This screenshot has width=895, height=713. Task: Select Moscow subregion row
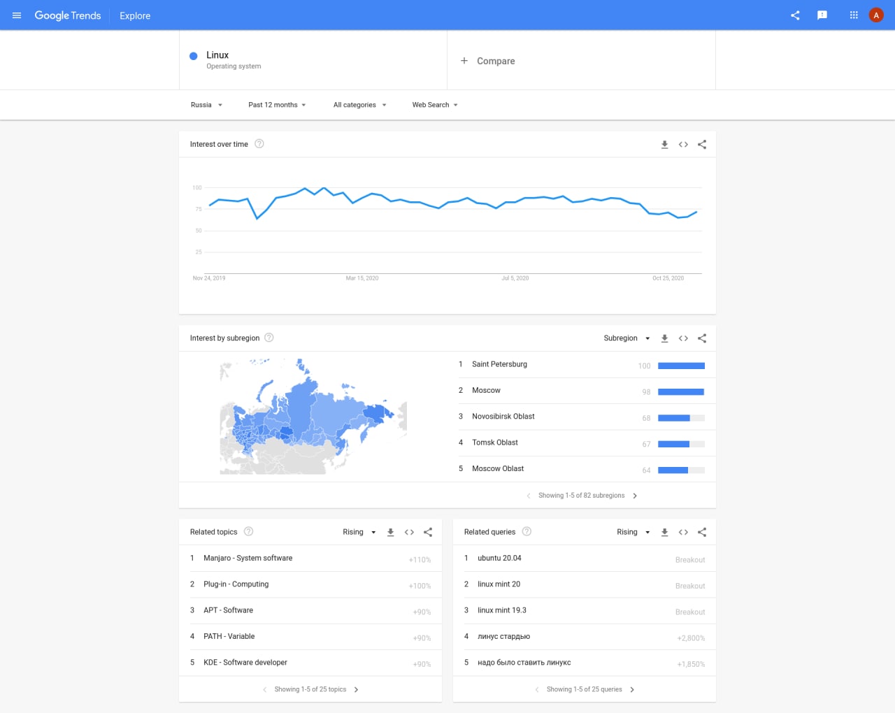click(582, 391)
